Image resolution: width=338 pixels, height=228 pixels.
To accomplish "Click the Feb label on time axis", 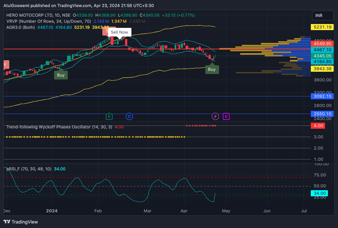I will pyautogui.click(x=98, y=211).
